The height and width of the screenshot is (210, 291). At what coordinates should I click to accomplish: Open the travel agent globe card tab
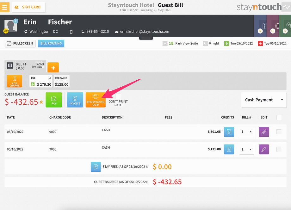[273, 26]
